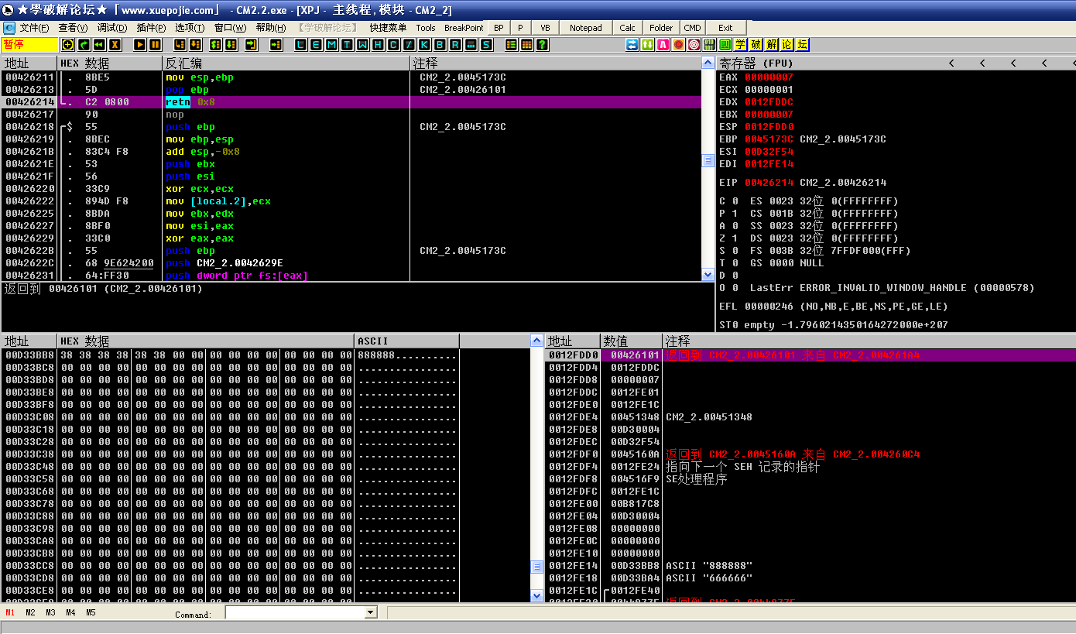Click the Folder button
The height and width of the screenshot is (634, 1076).
coord(661,28)
